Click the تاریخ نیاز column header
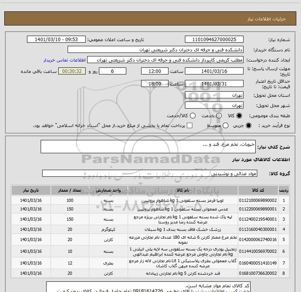Image resolution: width=301 pixels, height=292 pixels. (x=31, y=190)
